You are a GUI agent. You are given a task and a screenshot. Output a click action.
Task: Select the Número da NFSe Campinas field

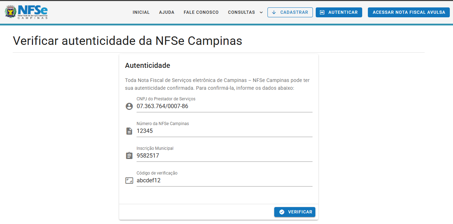(x=224, y=131)
